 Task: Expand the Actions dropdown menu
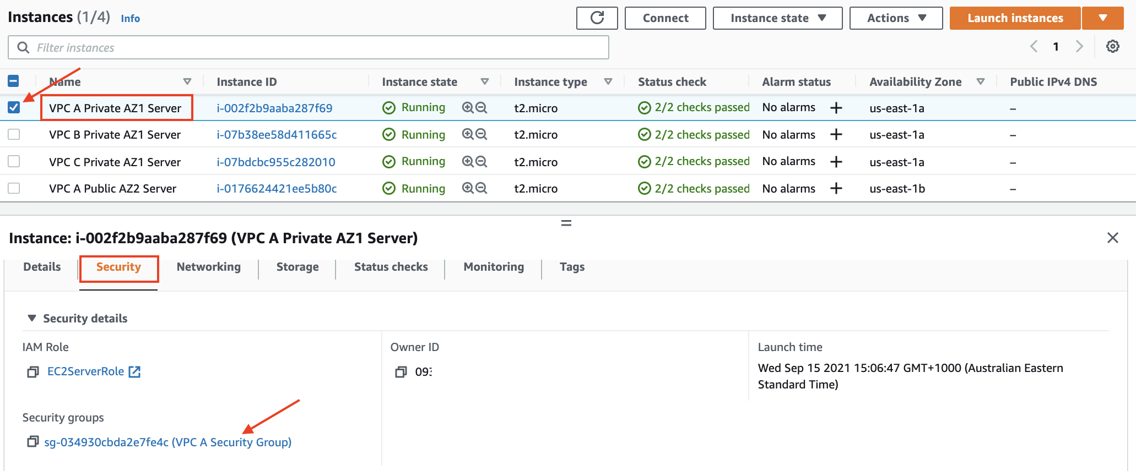(x=896, y=18)
